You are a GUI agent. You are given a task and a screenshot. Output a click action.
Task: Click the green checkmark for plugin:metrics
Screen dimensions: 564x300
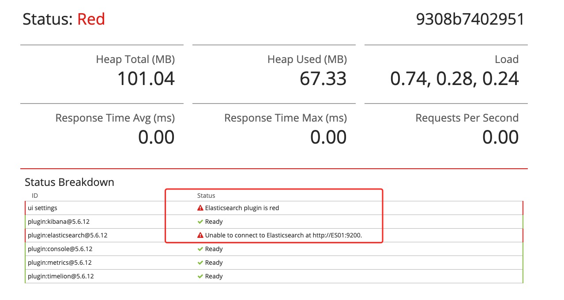(200, 263)
